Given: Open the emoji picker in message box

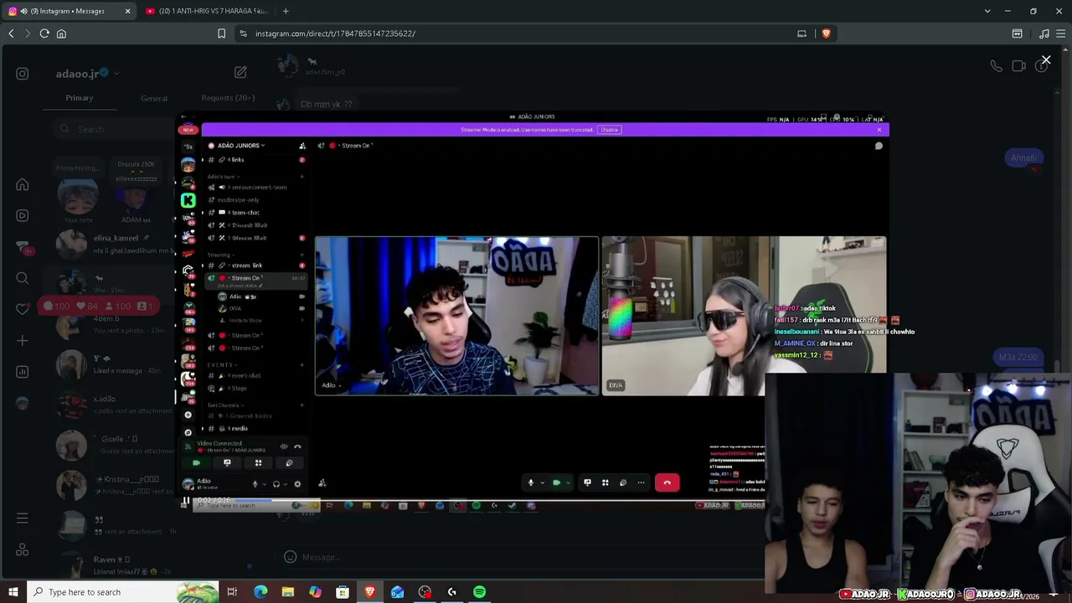Looking at the screenshot, I should pos(290,557).
